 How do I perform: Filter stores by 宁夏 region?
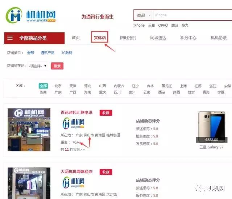[221, 92]
